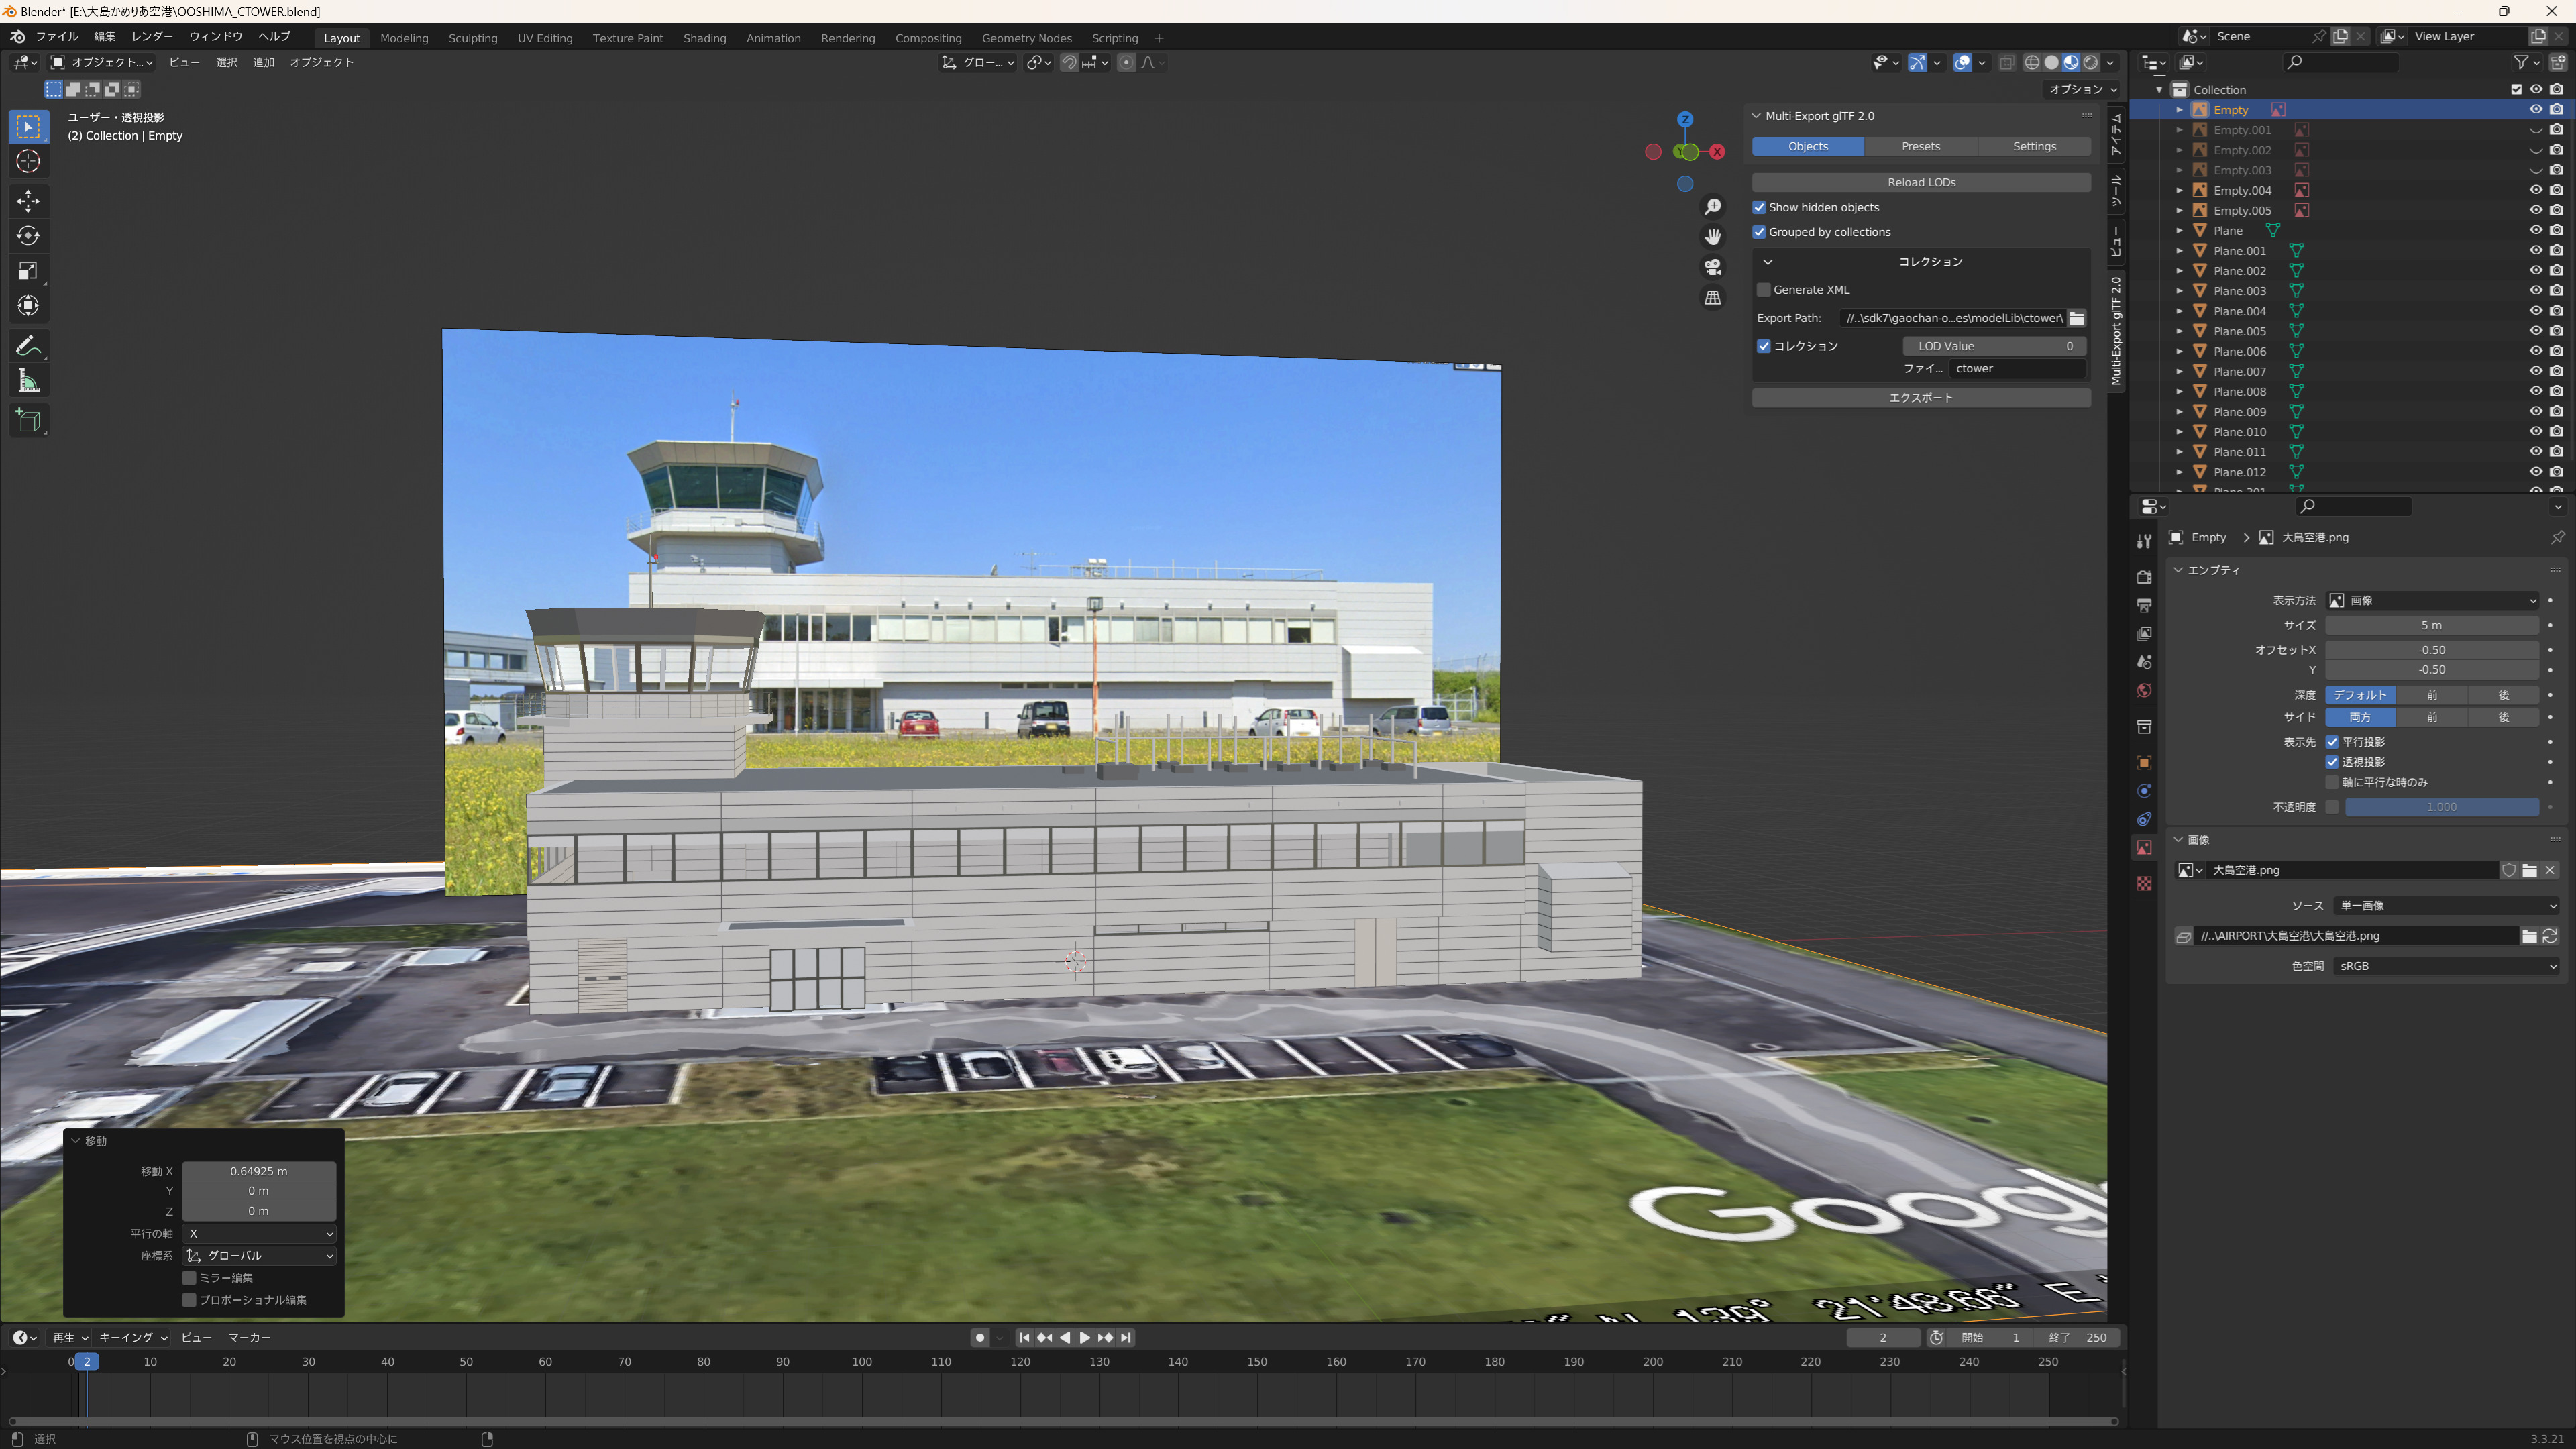This screenshot has height=1449, width=2576.
Task: Click the Reload LODs button
Action: 1921,183
